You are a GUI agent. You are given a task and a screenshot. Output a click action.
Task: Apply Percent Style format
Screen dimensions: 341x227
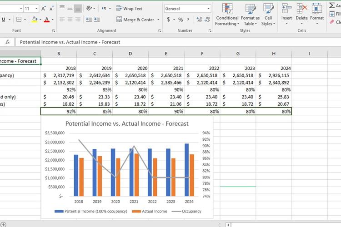pyautogui.click(x=181, y=20)
